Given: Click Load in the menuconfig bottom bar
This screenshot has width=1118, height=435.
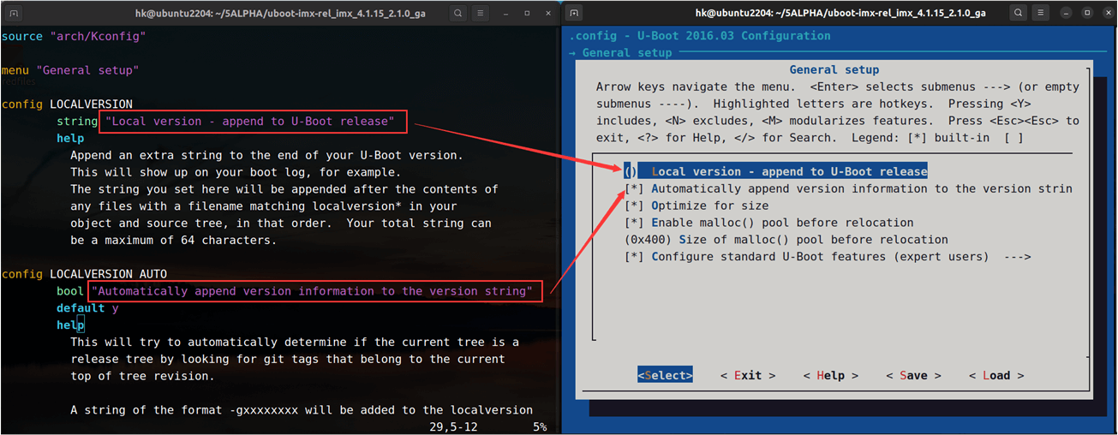Looking at the screenshot, I should click(x=995, y=376).
